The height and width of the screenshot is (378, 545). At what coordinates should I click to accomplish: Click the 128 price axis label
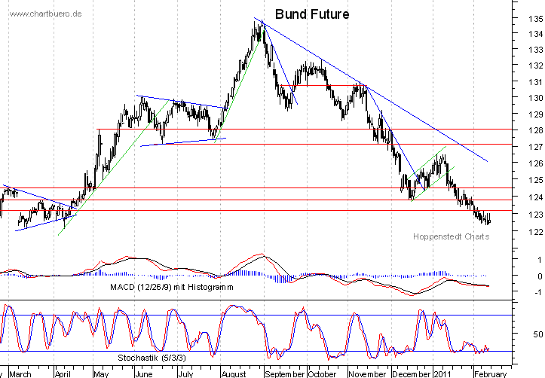(536, 130)
